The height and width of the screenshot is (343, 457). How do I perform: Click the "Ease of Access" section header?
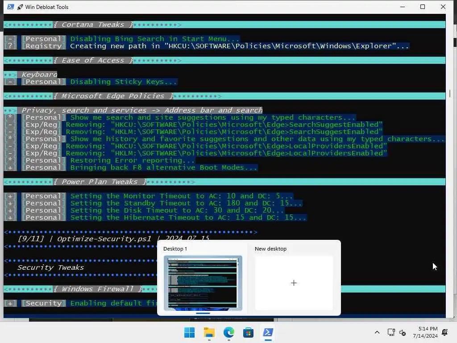[93, 60]
